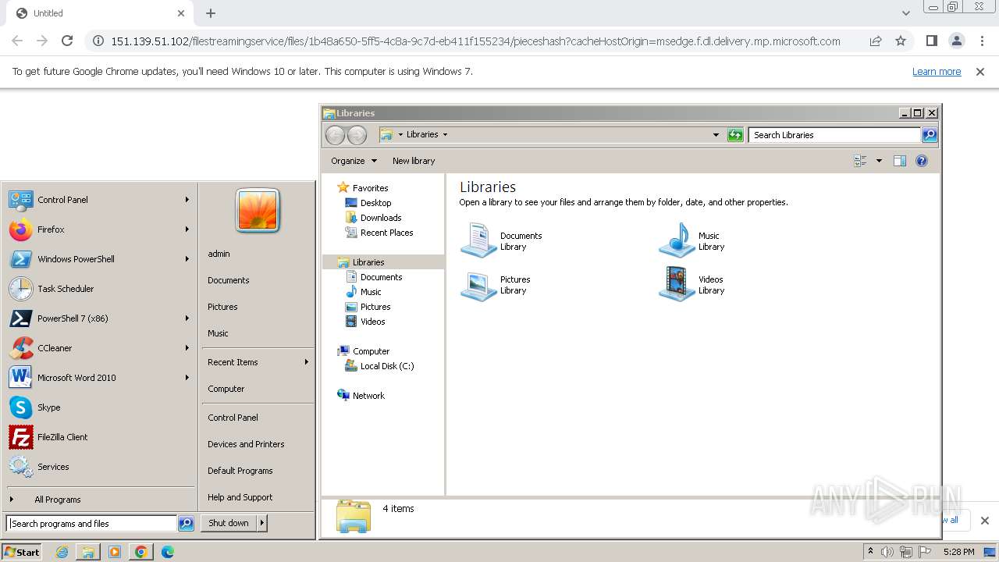999x562 pixels.
Task: Open Chrome tab search chevron
Action: (905, 13)
